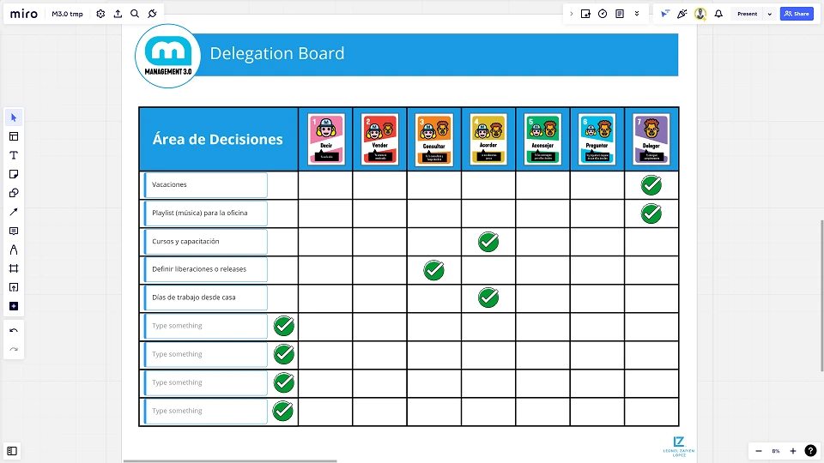824x463 pixels.
Task: Collapse the top toolbar with the right chevron
Action: tap(572, 14)
